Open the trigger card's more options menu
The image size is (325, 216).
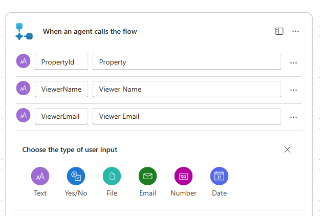[x=295, y=31]
